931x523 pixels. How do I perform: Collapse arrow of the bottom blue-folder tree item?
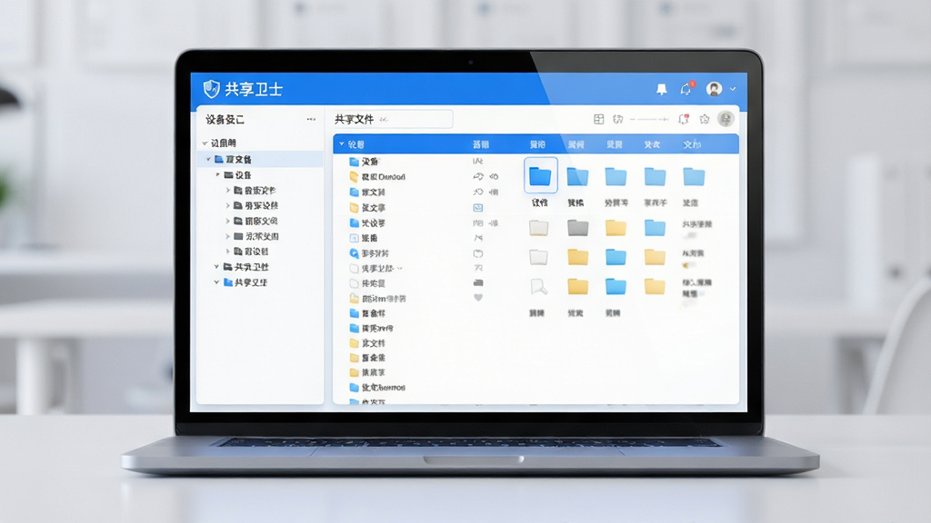(216, 282)
